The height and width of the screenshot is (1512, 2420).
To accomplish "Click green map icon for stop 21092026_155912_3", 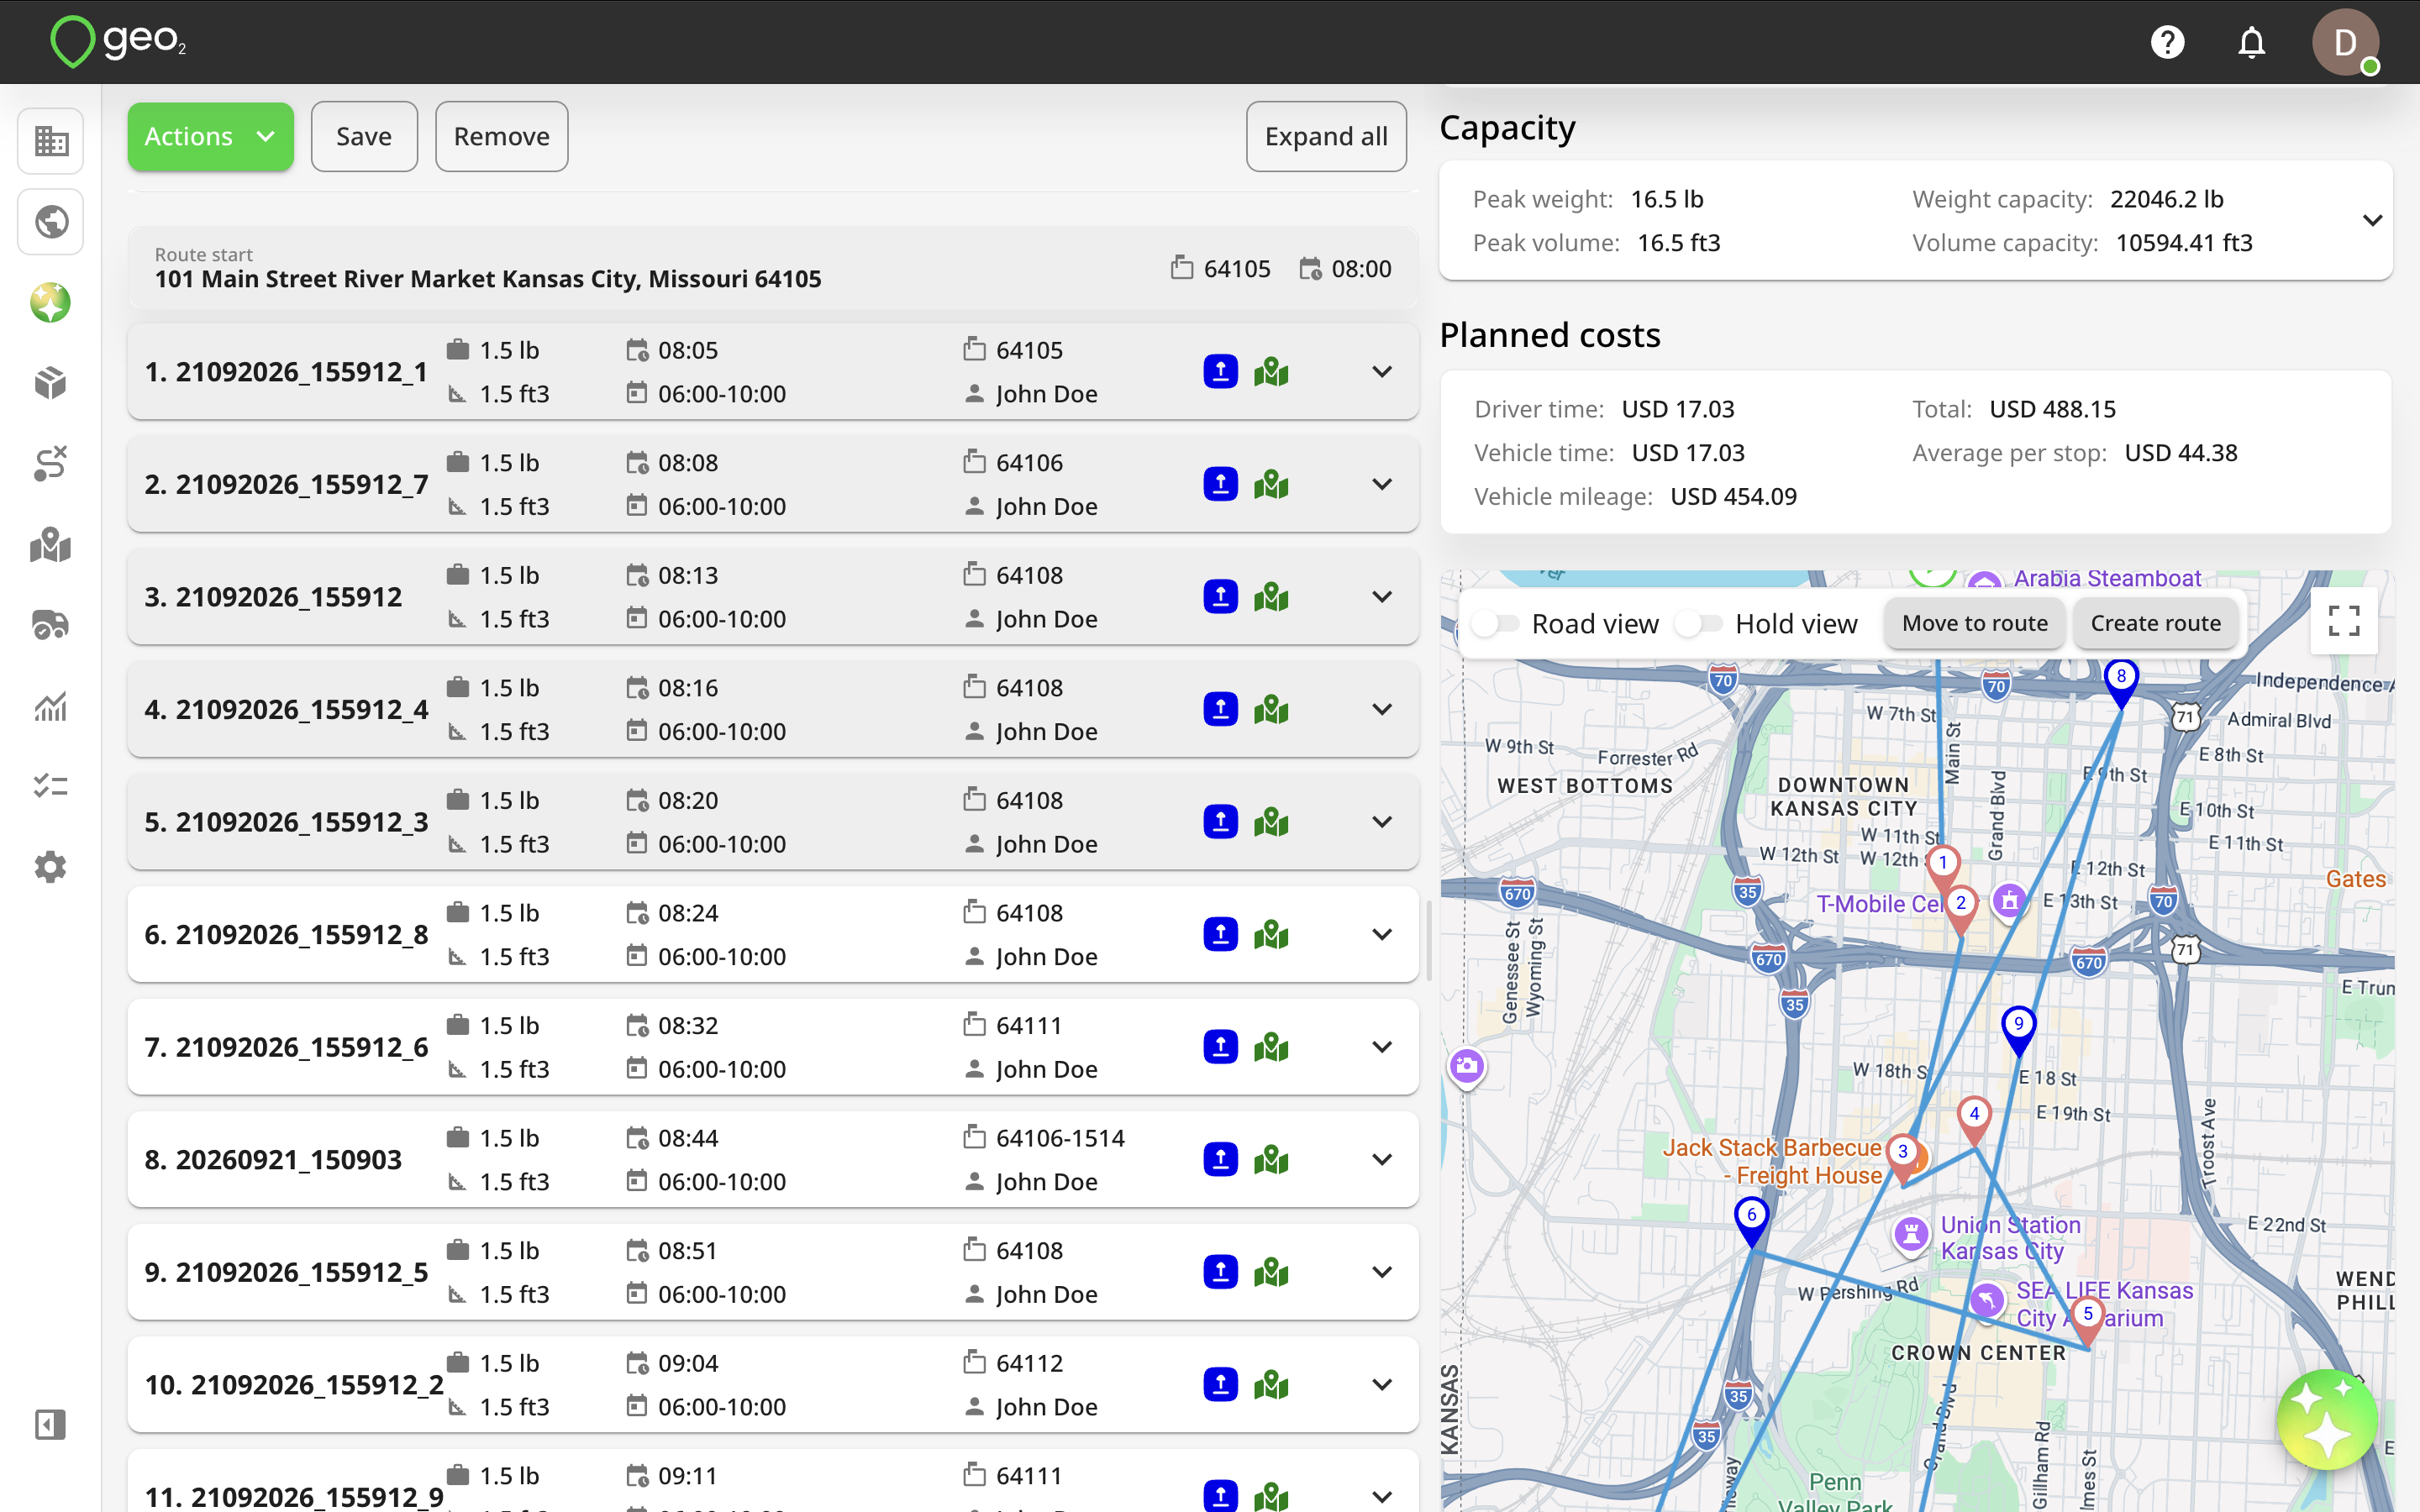I will pyautogui.click(x=1271, y=822).
